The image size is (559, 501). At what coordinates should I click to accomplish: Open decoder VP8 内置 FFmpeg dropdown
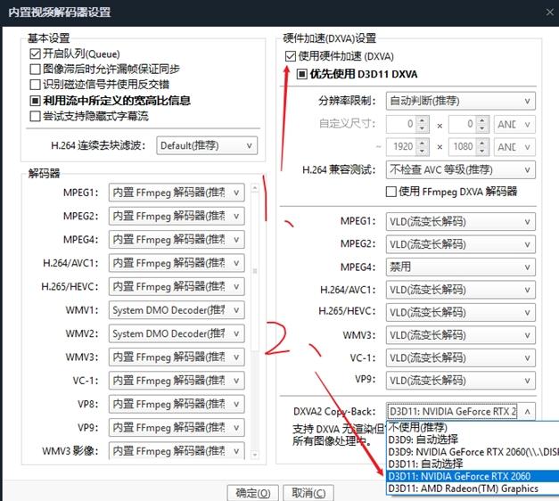click(177, 404)
